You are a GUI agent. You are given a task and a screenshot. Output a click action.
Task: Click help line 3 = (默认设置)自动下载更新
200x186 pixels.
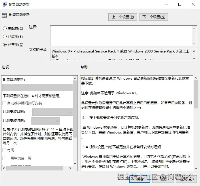tap(122, 147)
